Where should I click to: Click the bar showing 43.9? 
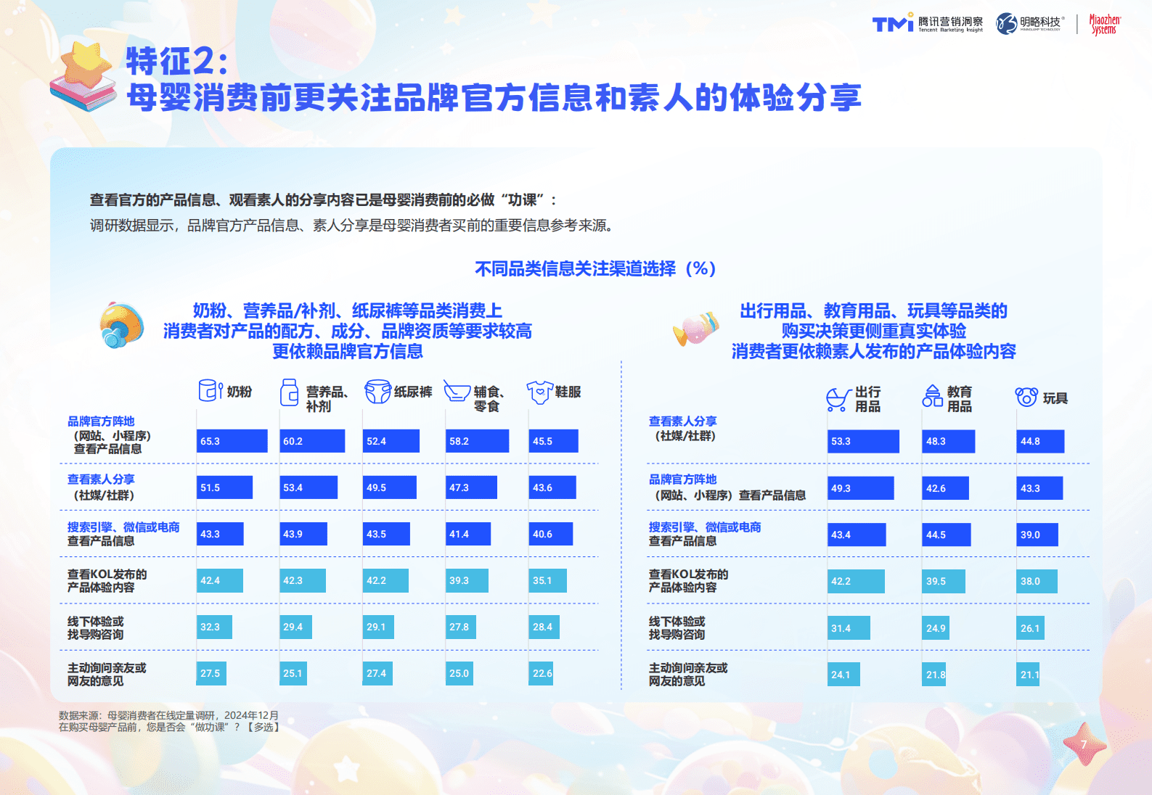(303, 534)
